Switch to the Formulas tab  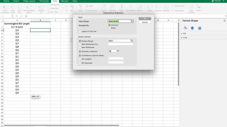tap(44, 1)
